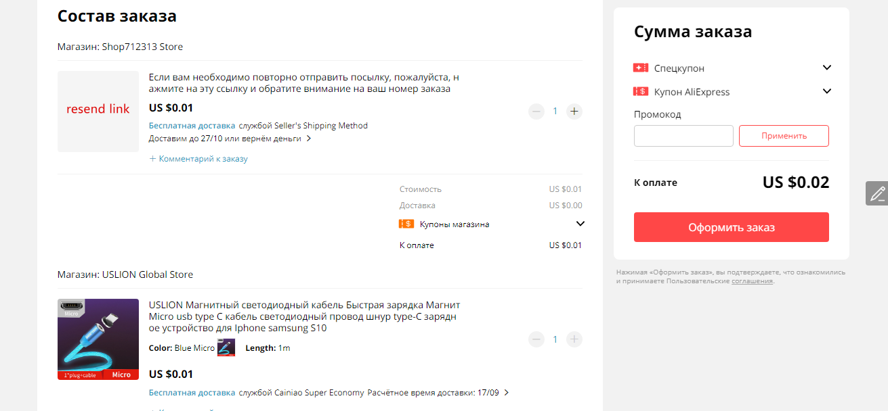Click the Применить promo code button
The image size is (888, 411).
pos(784,136)
